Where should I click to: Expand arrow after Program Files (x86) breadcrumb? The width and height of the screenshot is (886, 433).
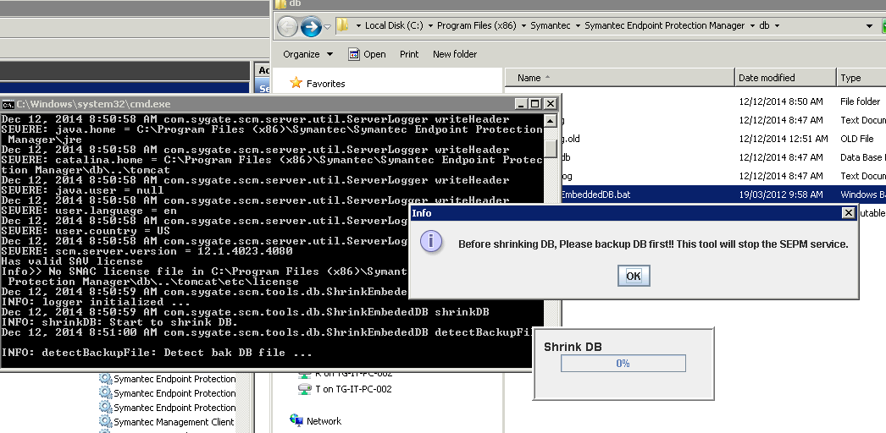523,26
